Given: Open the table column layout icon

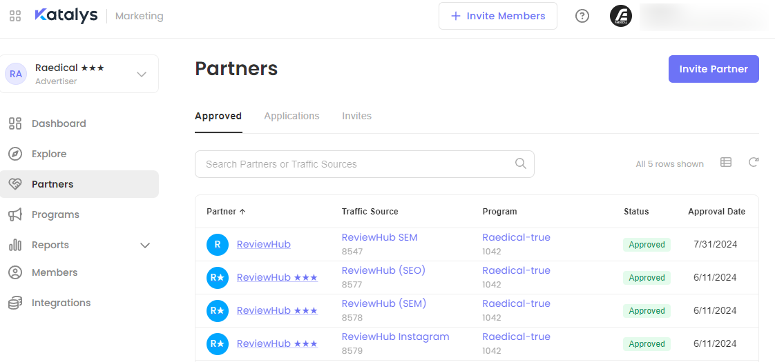Looking at the screenshot, I should tap(726, 163).
